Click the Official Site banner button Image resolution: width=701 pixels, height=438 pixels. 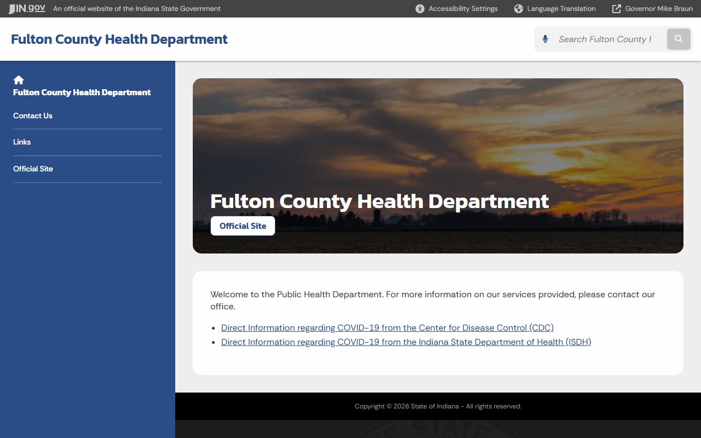pos(243,226)
